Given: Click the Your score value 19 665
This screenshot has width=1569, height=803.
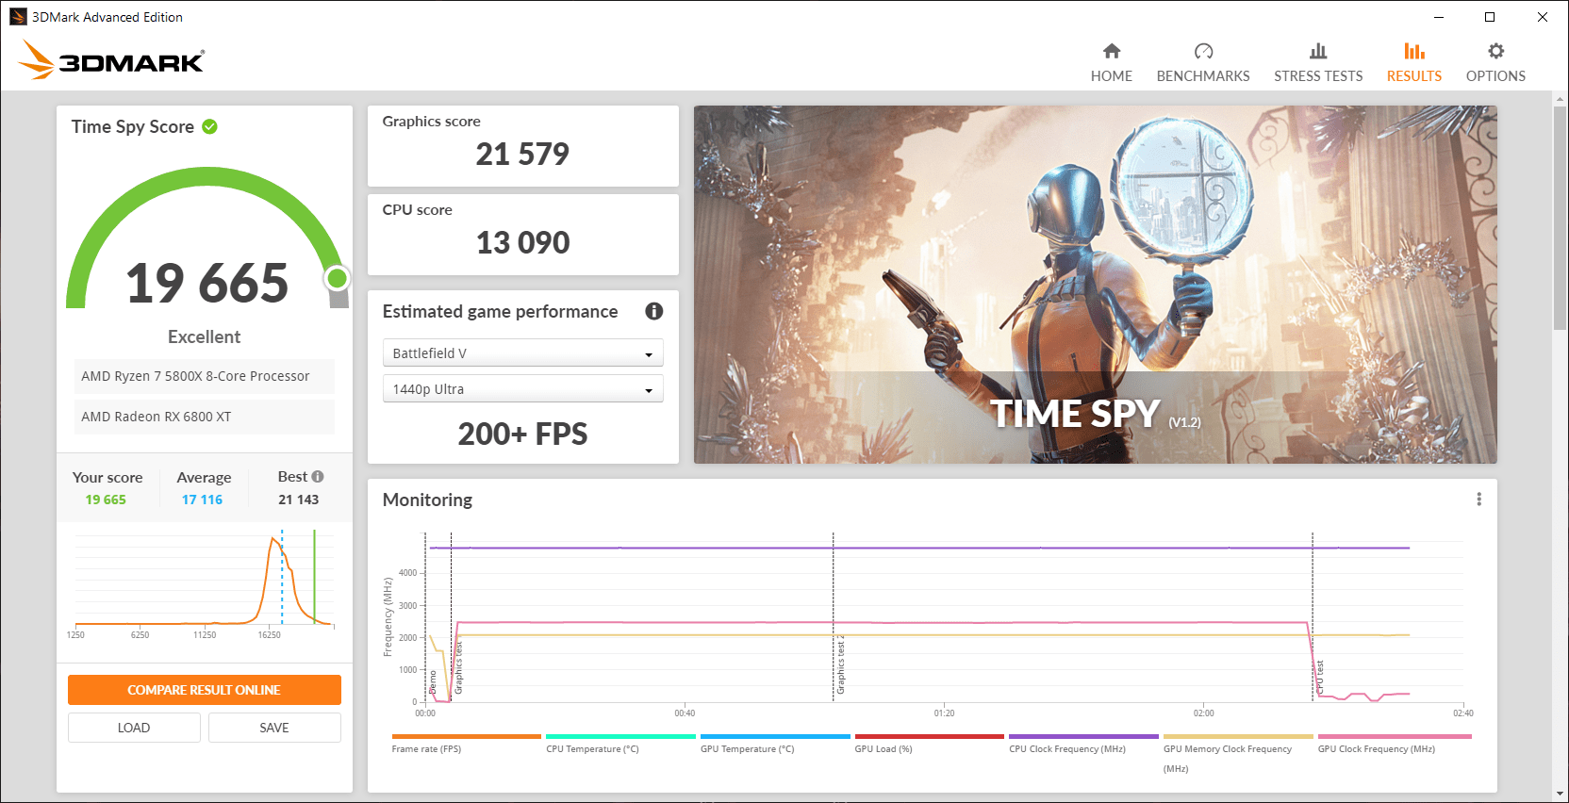Looking at the screenshot, I should coord(106,500).
